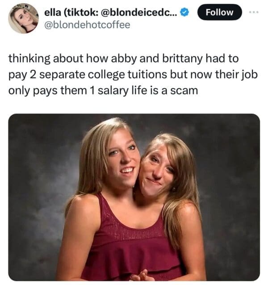
Task: Open the display name 'ella (tiktok: @blondeicedc...'
Action: 111,13
